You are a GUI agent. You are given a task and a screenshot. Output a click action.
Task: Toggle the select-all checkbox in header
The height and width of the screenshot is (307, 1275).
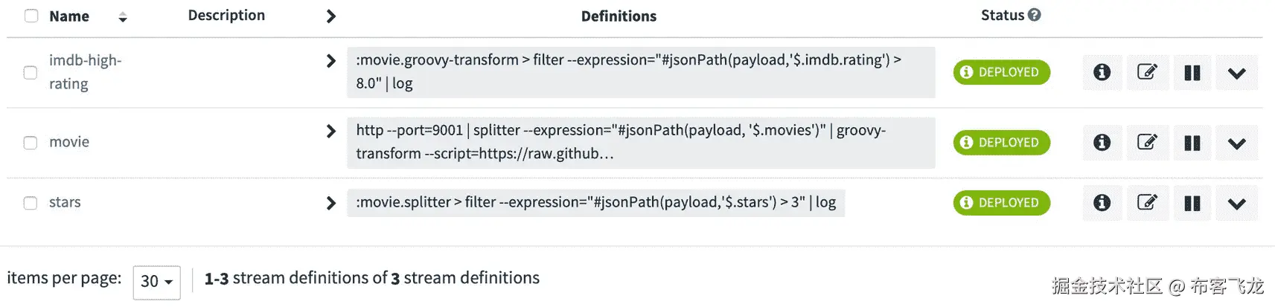pyautogui.click(x=31, y=16)
